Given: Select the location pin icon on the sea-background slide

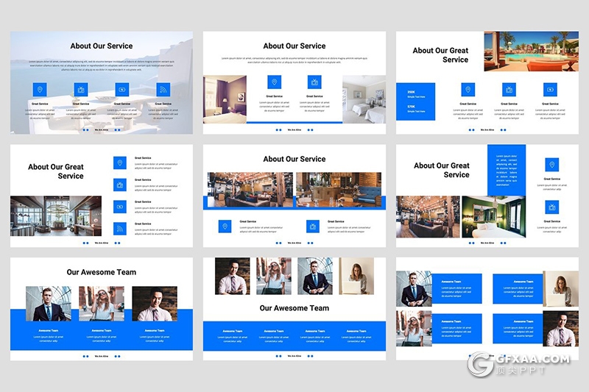Looking at the screenshot, I should (x=40, y=90).
